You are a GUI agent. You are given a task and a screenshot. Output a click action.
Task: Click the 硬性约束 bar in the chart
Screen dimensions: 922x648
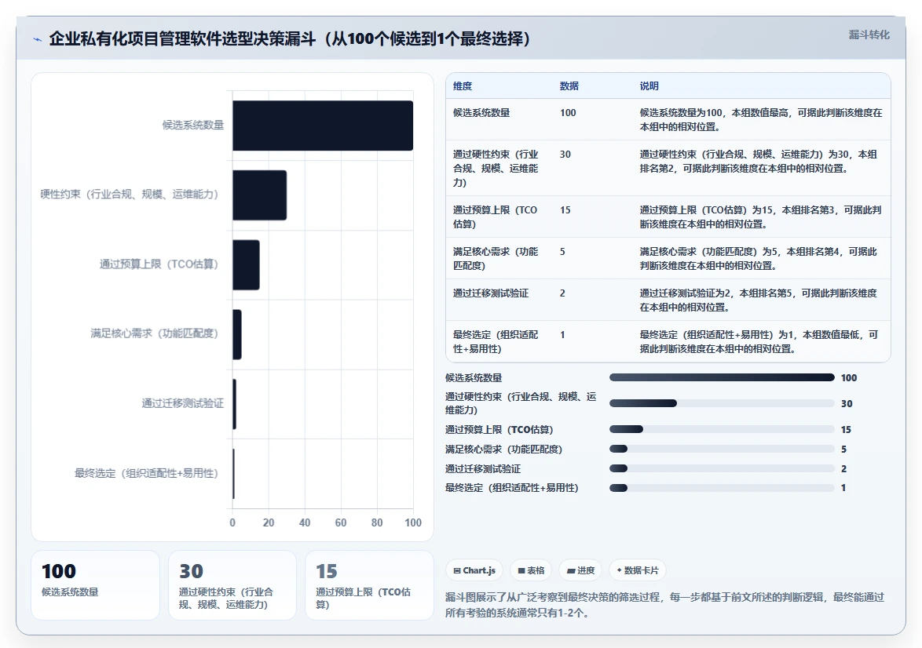click(x=260, y=195)
